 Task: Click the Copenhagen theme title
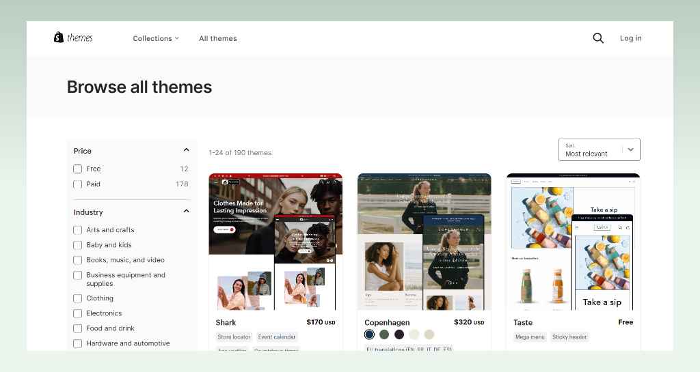pos(387,323)
